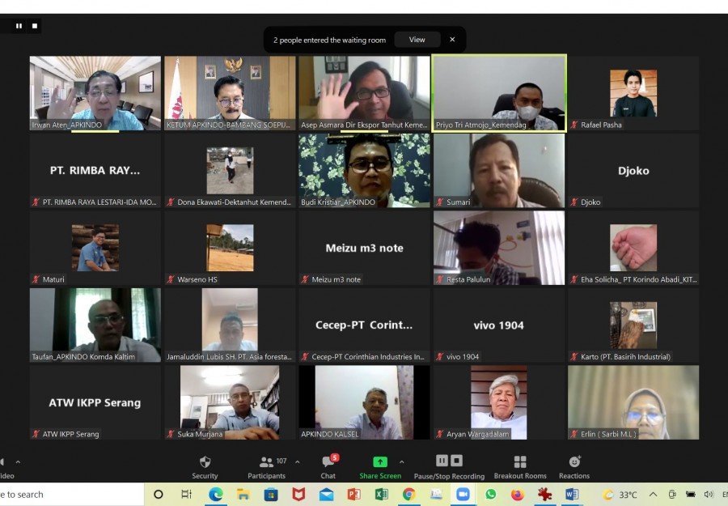The image size is (728, 506).
Task: Open the Mail app from the taskbar
Action: pos(327,495)
